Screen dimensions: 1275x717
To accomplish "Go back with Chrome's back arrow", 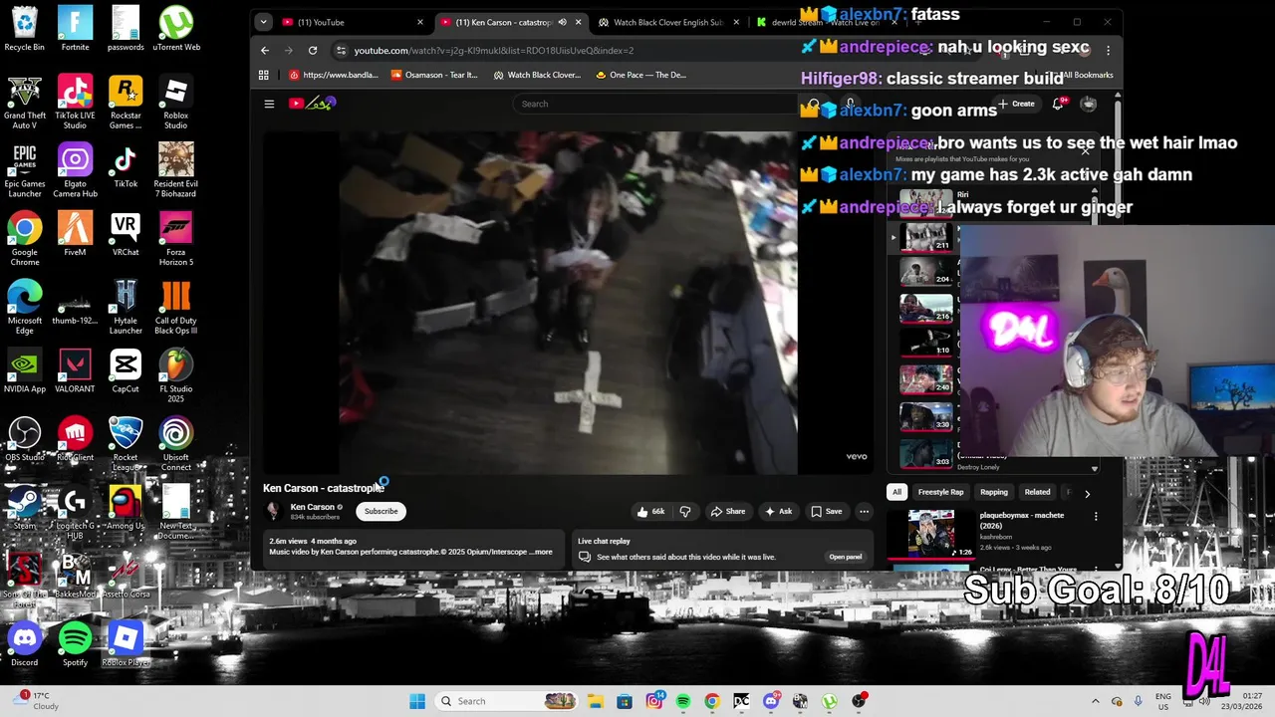I will (x=265, y=50).
